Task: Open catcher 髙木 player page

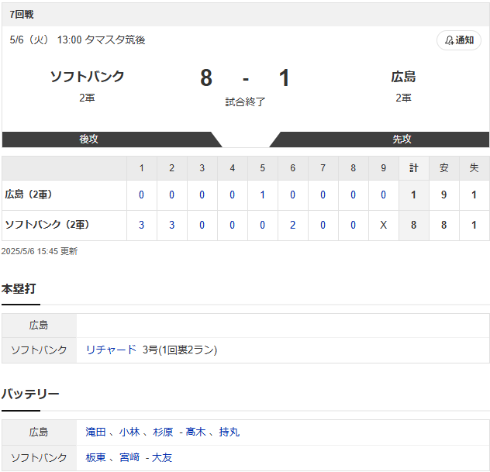Action: coord(195,432)
